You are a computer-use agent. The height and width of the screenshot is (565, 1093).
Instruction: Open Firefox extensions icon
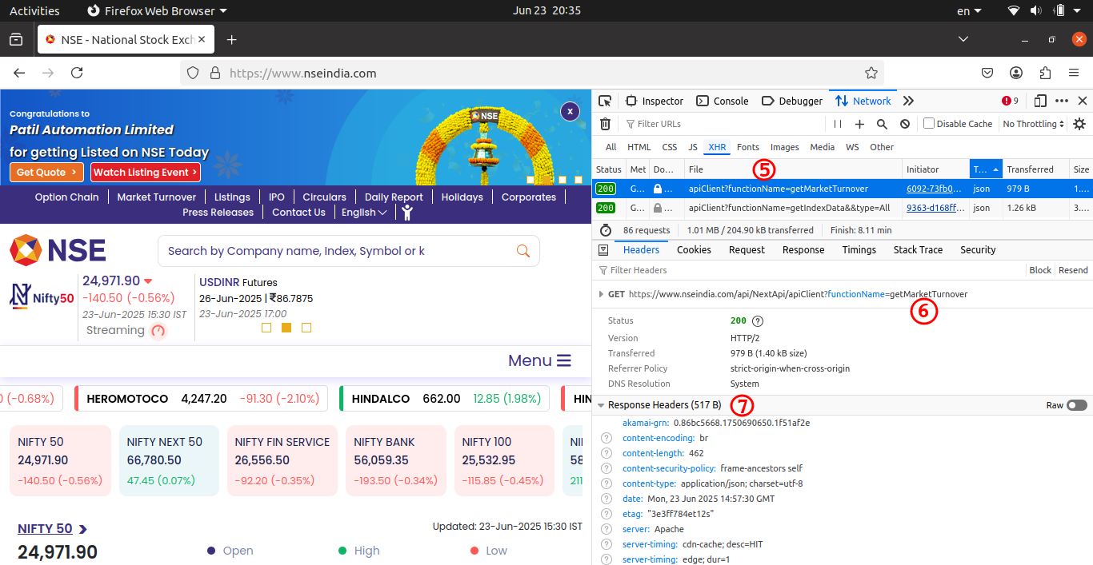[1045, 73]
